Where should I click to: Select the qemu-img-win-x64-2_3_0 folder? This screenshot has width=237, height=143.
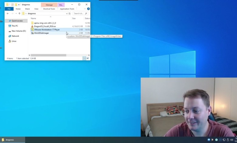45,23
